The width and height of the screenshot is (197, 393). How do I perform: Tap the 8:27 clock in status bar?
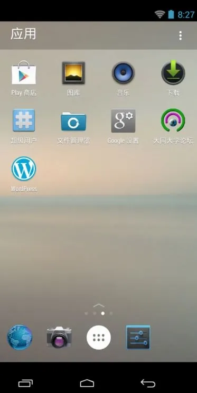186,15
